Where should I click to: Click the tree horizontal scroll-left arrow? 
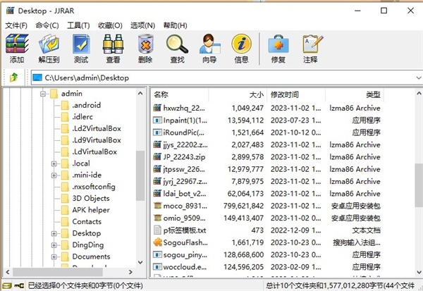tap(8, 272)
